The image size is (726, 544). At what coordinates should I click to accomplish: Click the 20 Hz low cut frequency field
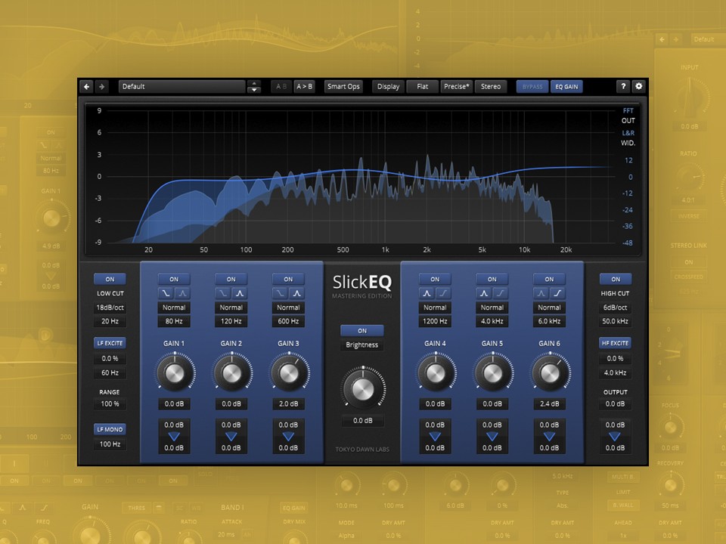(110, 322)
